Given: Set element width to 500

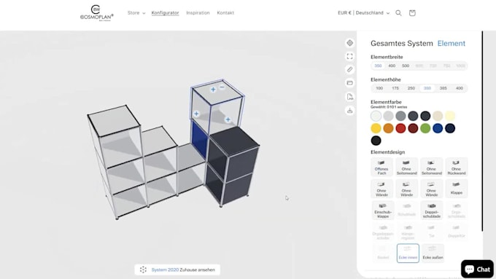Looking at the screenshot, I should pos(406,66).
